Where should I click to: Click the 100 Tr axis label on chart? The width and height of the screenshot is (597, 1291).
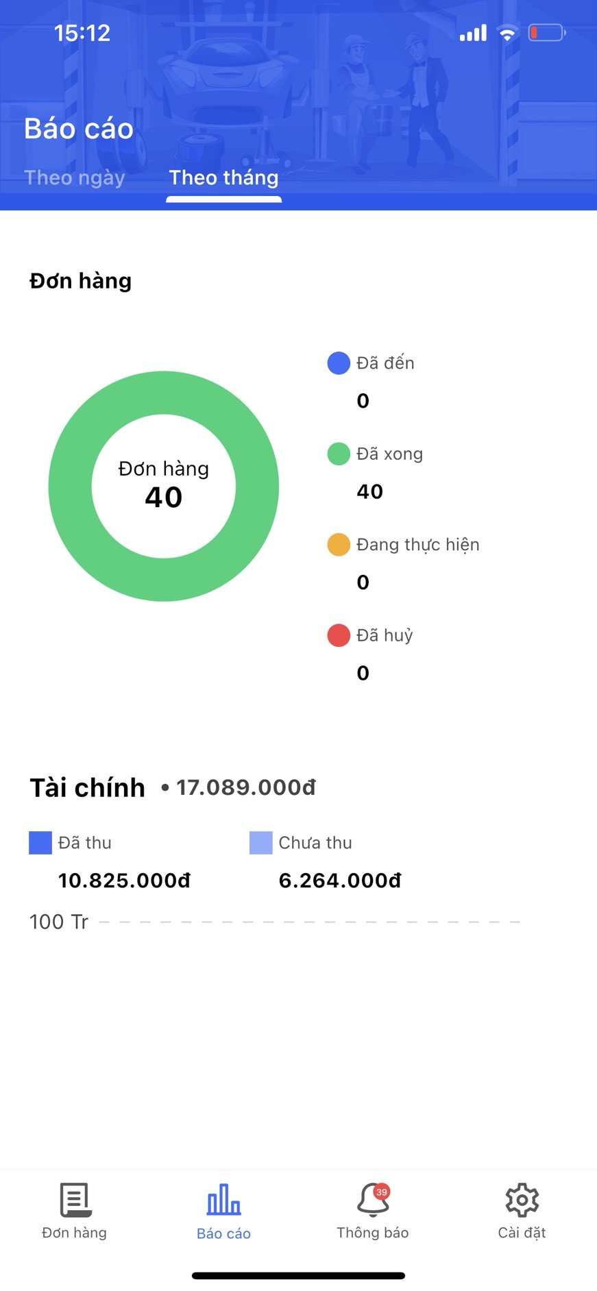coord(58,921)
